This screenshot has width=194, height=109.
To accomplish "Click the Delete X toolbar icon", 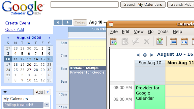I will click(x=147, y=41).
